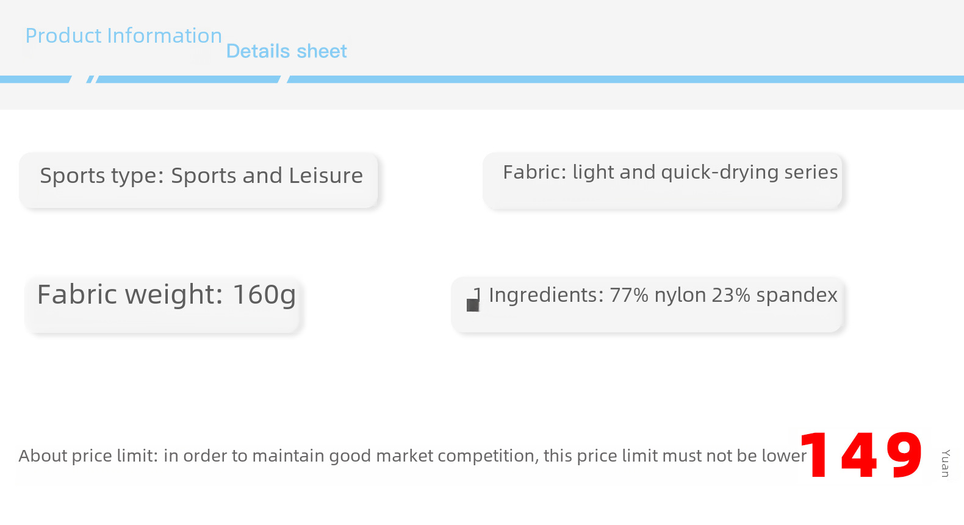This screenshot has width=964, height=525.
Task: Select the Fabric light and quick-drying card
Action: pos(663,180)
